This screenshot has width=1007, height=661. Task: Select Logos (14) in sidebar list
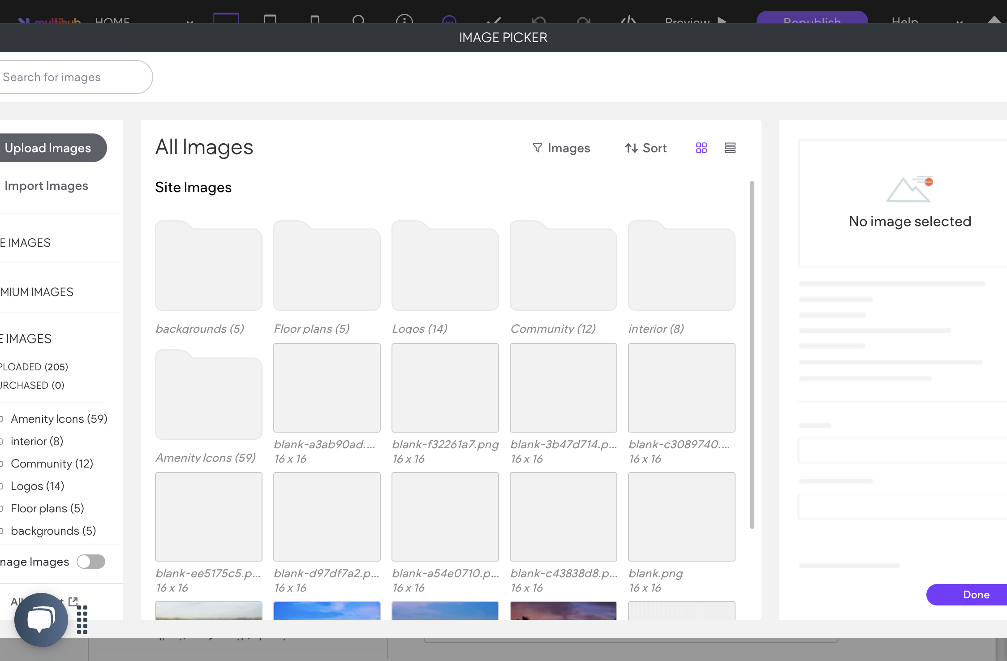[38, 486]
